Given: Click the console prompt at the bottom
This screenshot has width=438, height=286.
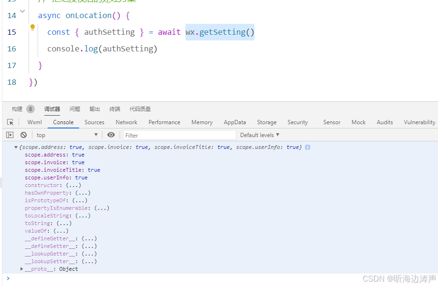Looking at the screenshot, I should point(48,278).
